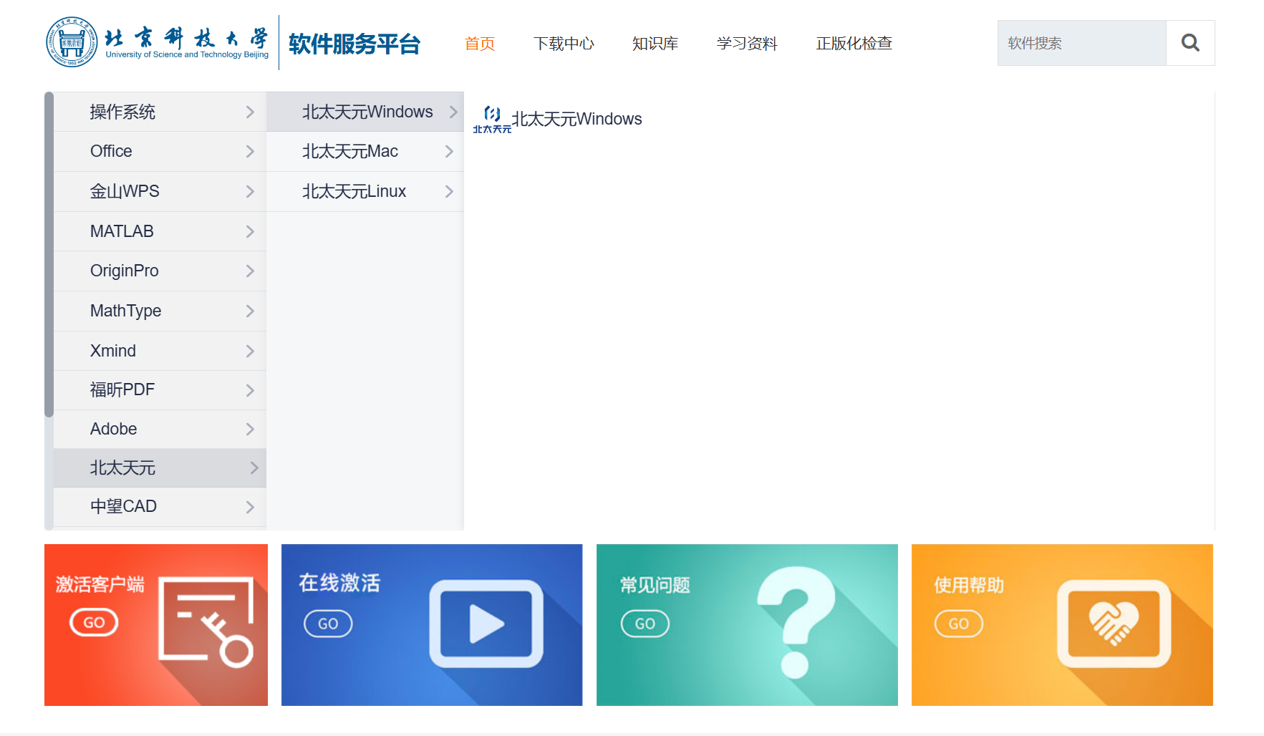
Task: Open the 知识库 menu item
Action: (655, 43)
